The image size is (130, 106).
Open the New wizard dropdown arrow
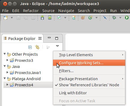[12, 18]
